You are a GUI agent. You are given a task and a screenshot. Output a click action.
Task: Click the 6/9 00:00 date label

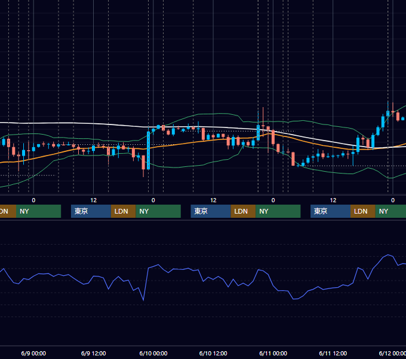[x=33, y=353]
